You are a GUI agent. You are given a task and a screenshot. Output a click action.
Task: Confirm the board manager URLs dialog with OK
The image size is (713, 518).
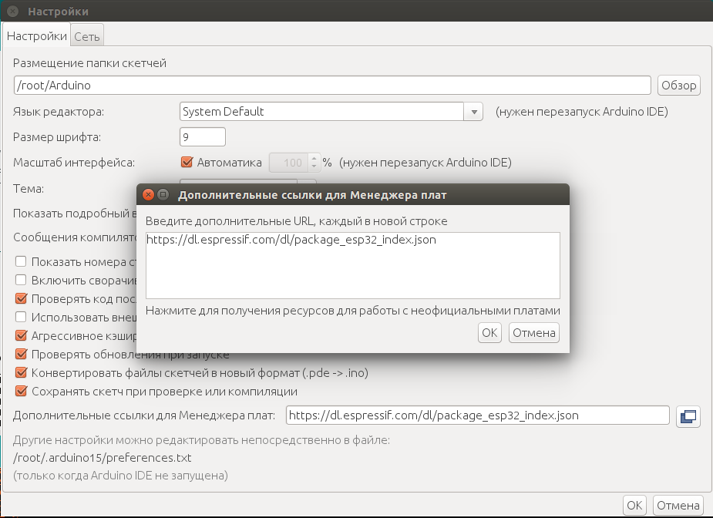click(489, 333)
